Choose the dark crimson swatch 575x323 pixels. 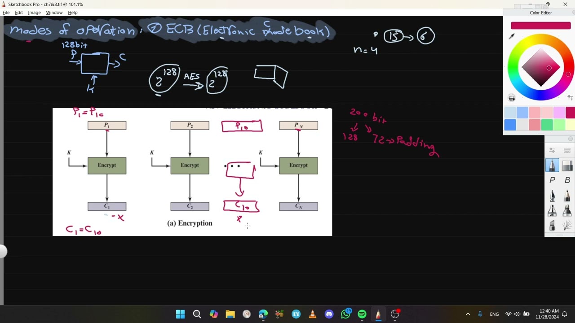(571, 113)
